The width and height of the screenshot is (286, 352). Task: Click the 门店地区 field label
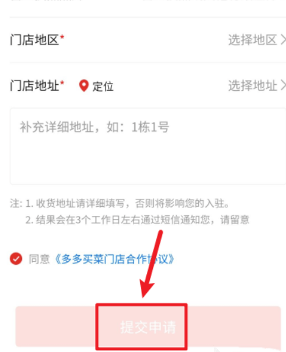[x=34, y=40]
